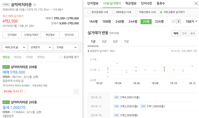Image resolution: width=199 pixels, height=118 pixels.
Task: Sort listings by 면적순
Action: coord(41,57)
